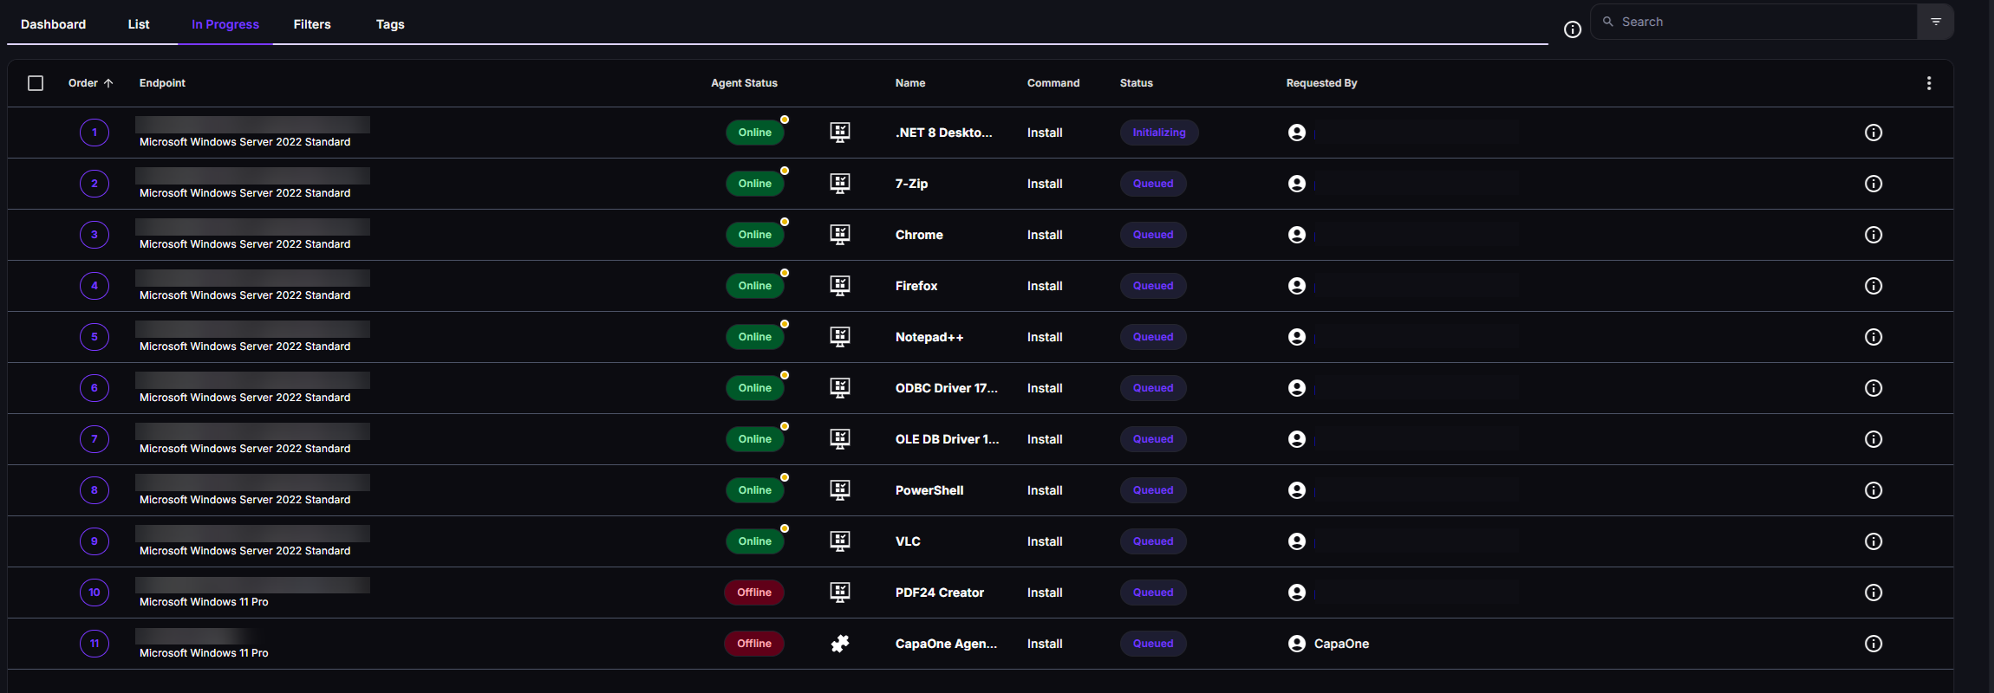
Task: Open the info icon for the CapaOne Agent row
Action: 1873,644
